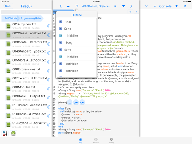Open file 008Modules.txt
The image size is (192, 144).
(x=26, y=89)
